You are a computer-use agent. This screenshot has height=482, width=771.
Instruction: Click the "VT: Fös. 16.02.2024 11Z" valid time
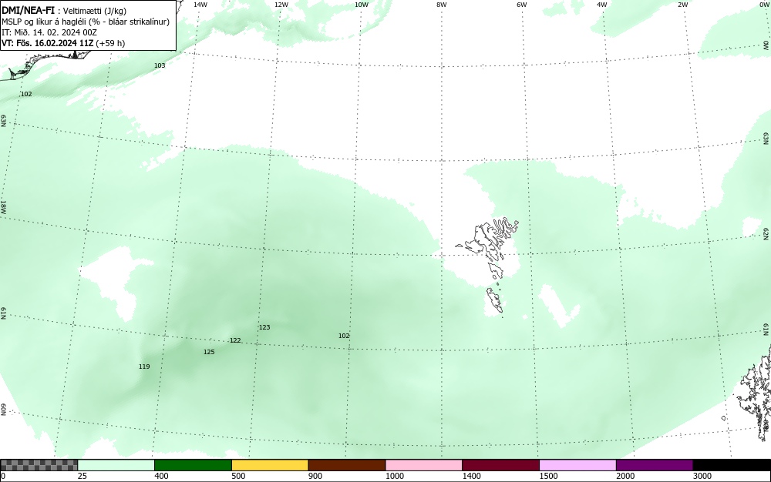(48, 43)
